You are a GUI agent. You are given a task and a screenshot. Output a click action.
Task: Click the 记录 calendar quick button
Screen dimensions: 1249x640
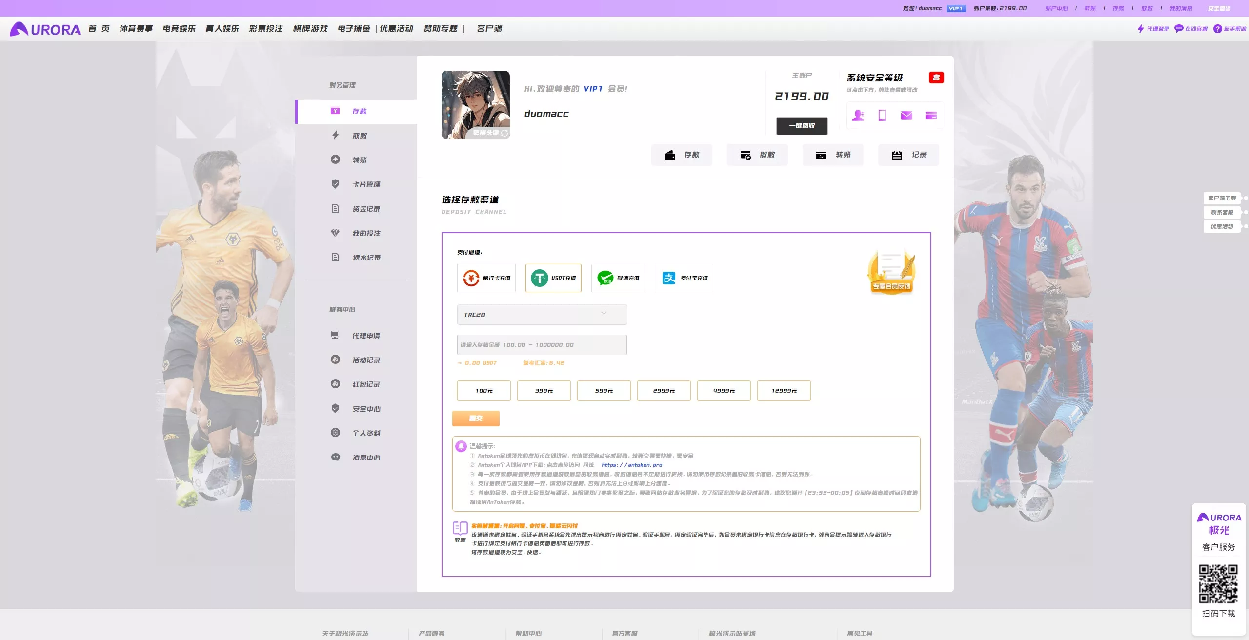[x=908, y=155]
